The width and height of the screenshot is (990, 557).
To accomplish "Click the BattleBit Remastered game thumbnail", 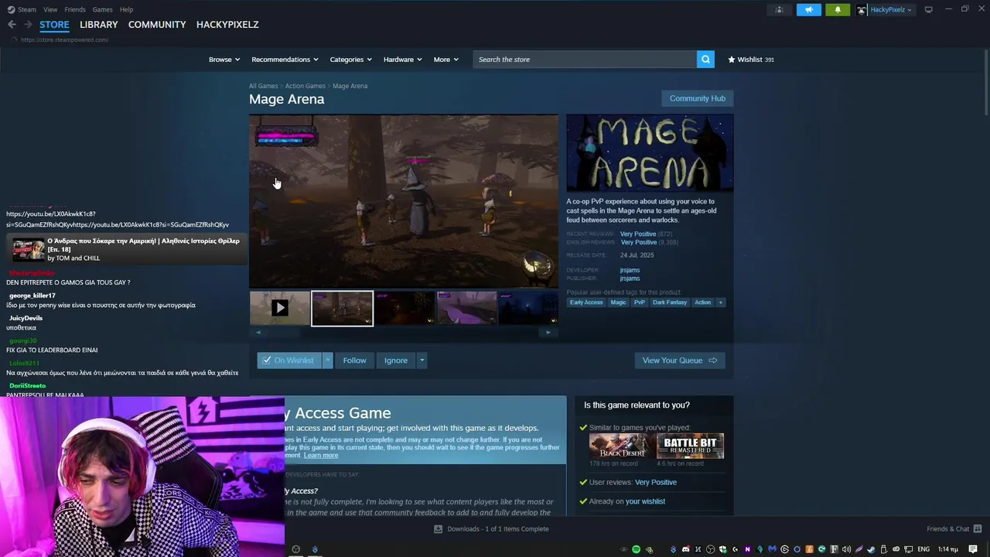I will click(x=690, y=446).
